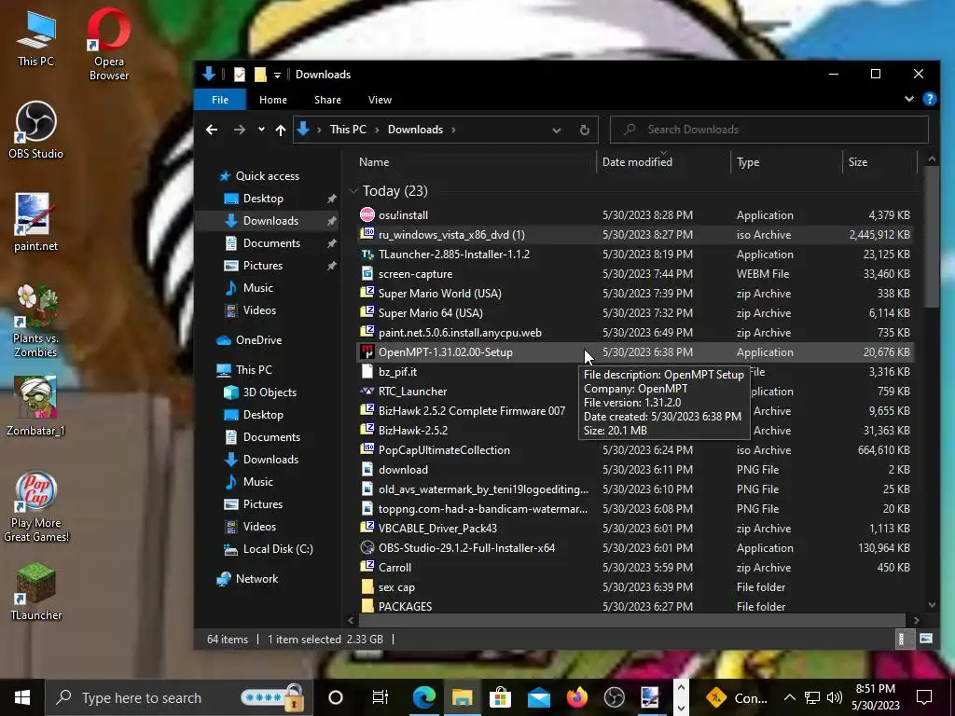Open Explorer Help question mark

pos(930,99)
